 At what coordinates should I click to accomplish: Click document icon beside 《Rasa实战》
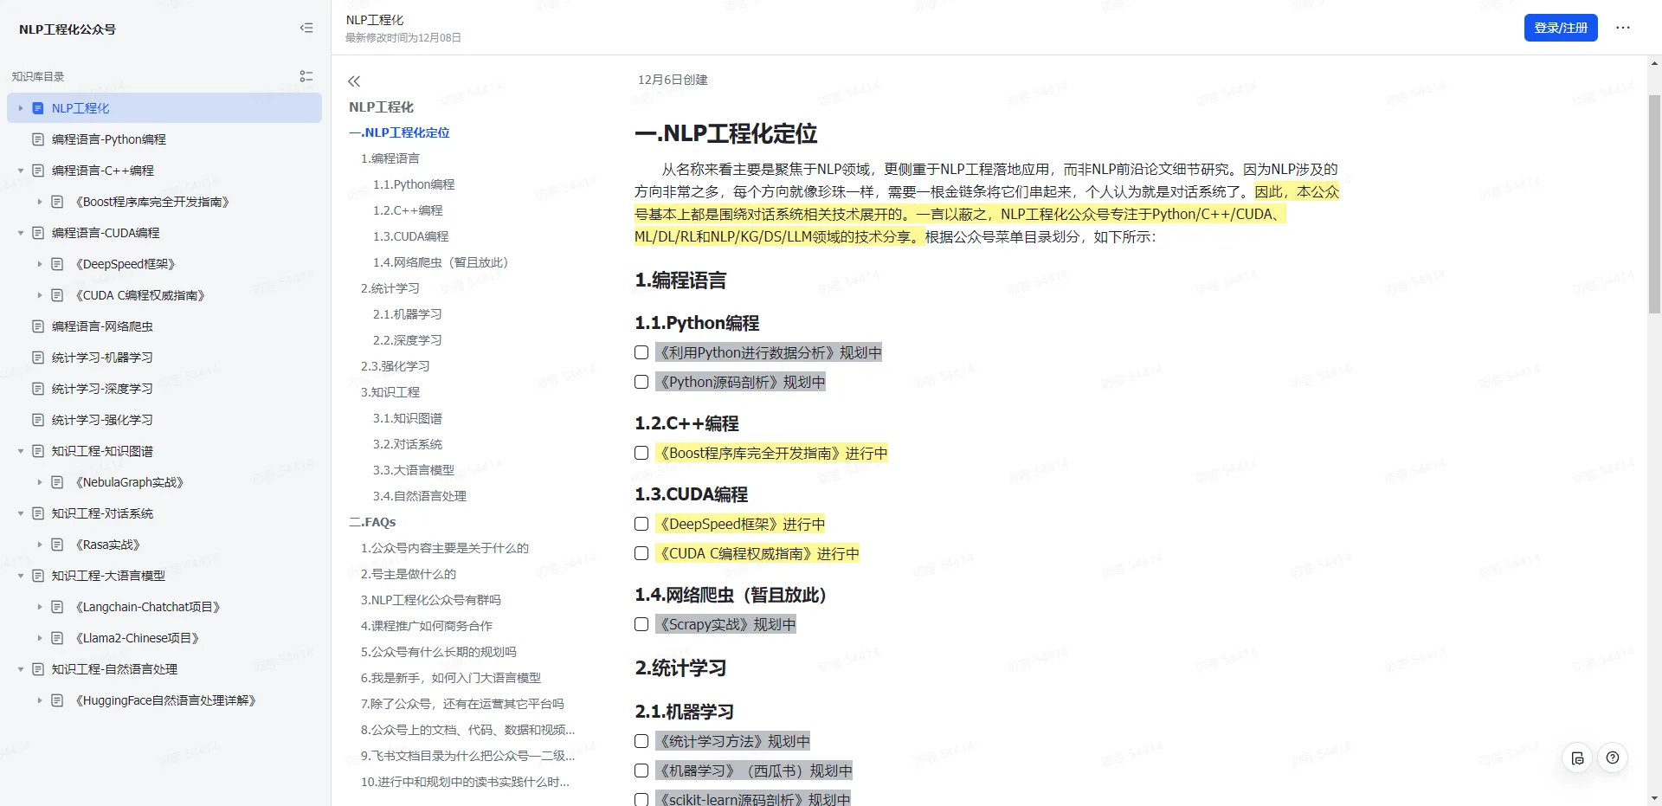click(x=57, y=545)
